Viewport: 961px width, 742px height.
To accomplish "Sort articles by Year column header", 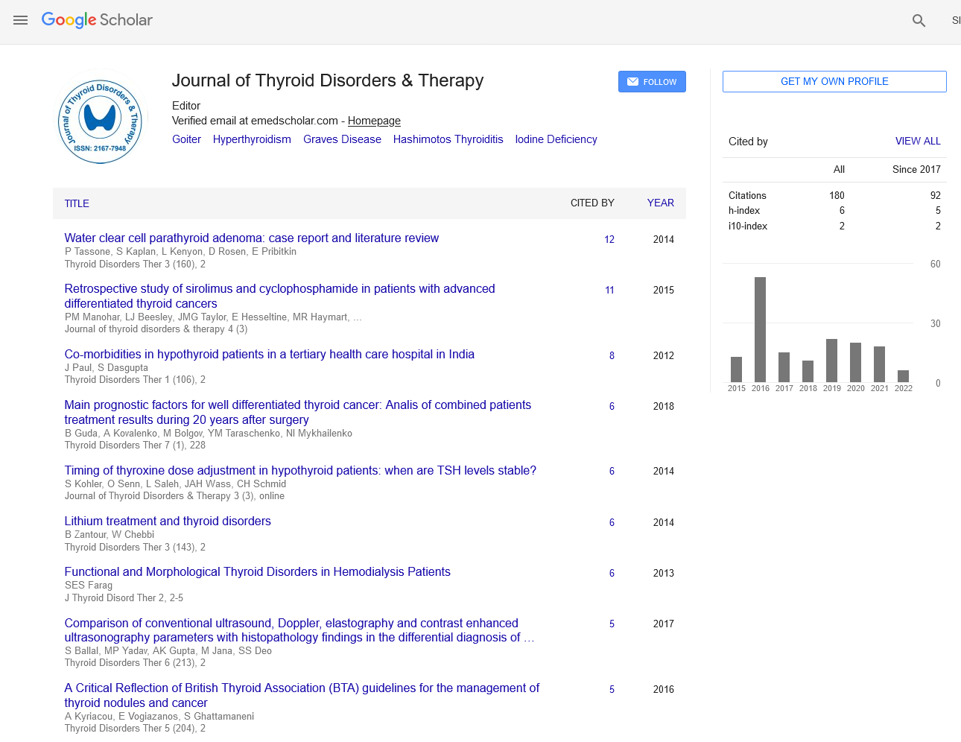I will coord(660,203).
